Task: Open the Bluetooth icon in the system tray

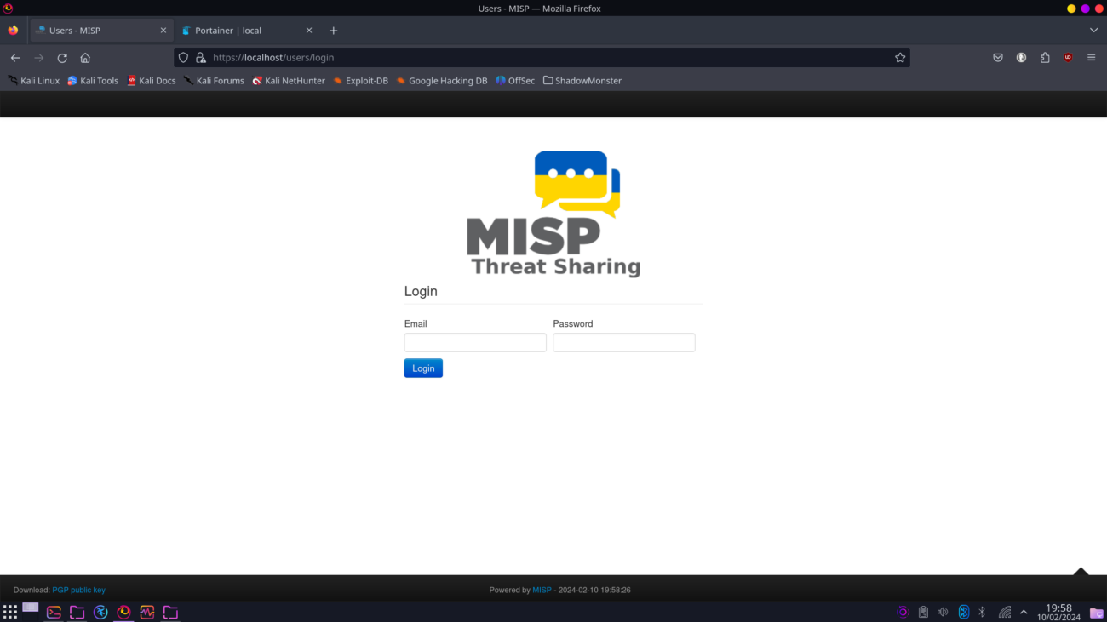Action: point(963,611)
